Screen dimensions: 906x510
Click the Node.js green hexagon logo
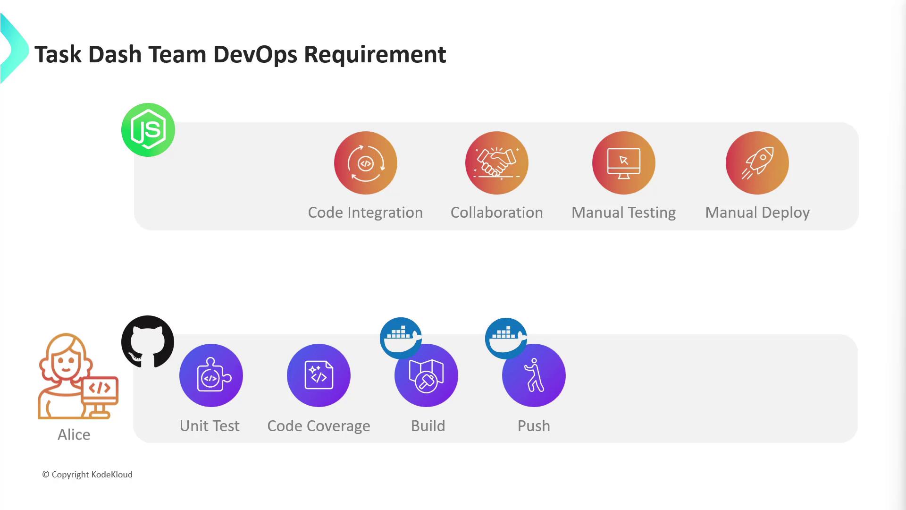[x=148, y=130]
